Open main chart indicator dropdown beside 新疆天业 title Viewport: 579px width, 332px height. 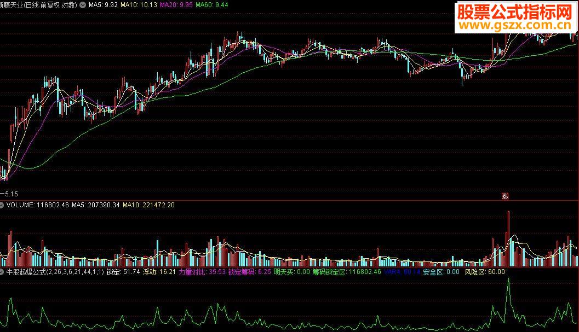point(83,5)
